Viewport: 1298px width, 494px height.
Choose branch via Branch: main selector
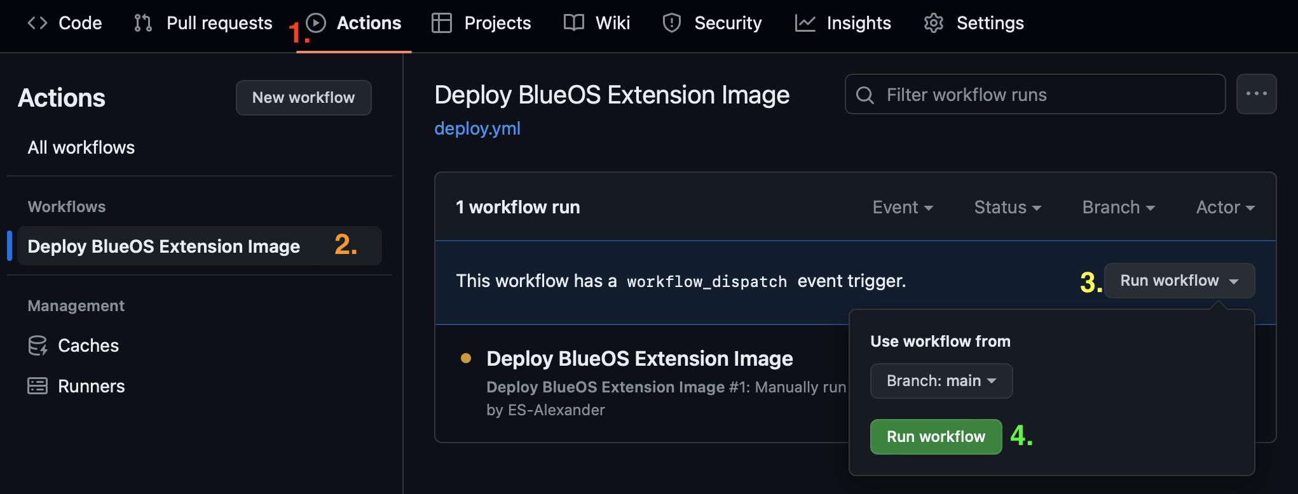point(941,381)
